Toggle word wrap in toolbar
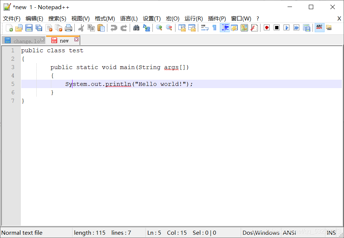Viewport: 344px width, 238px height. pos(205,28)
